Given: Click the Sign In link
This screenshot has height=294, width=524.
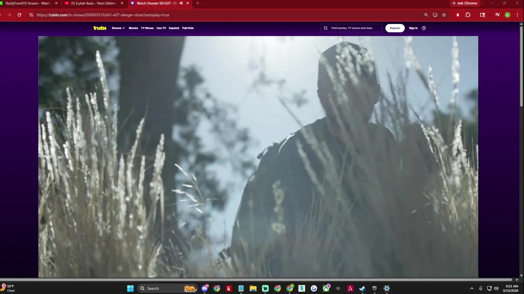Looking at the screenshot, I should click(413, 28).
